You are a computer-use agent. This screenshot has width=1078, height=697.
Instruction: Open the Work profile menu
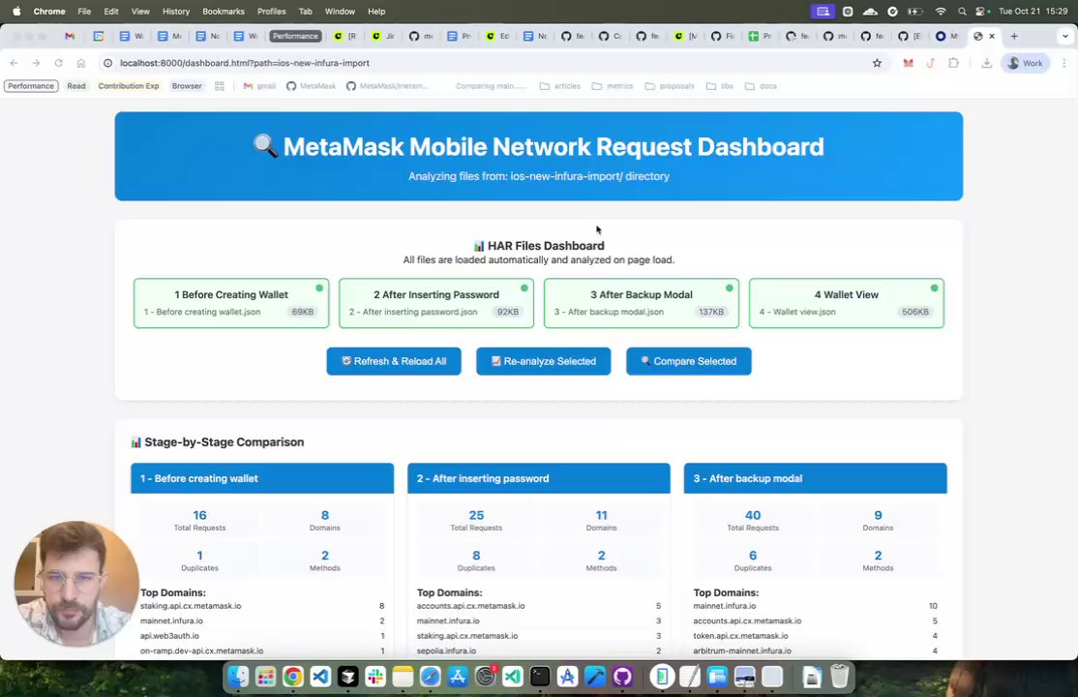[1025, 63]
